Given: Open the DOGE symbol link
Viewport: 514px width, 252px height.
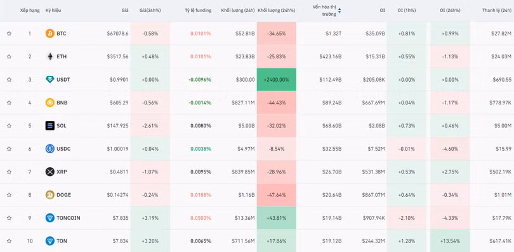Looking at the screenshot, I should pos(63,195).
